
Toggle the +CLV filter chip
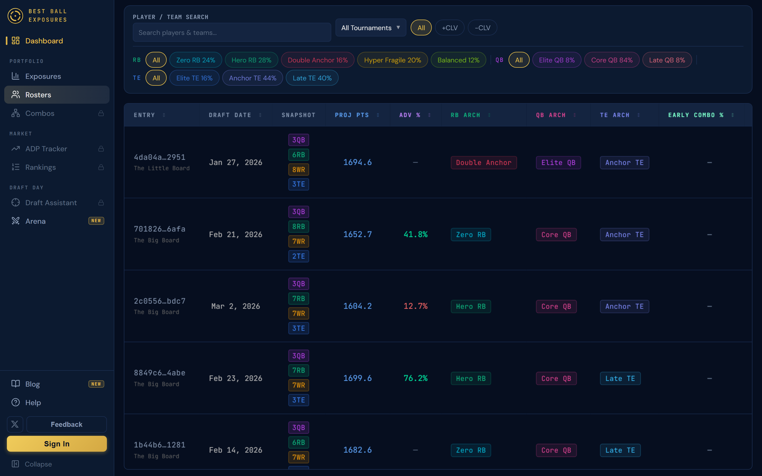(450, 28)
